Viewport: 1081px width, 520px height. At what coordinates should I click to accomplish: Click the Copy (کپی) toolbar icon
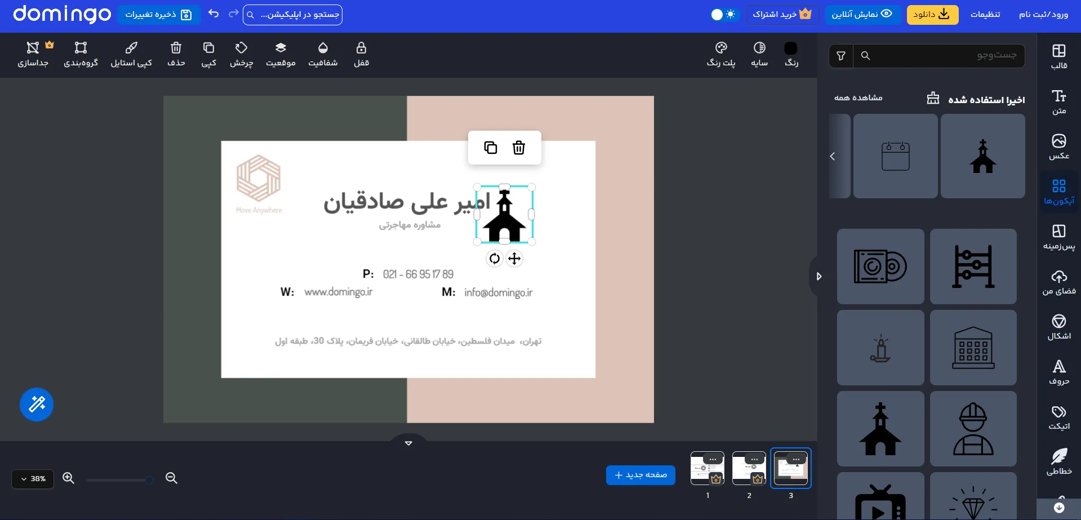pyautogui.click(x=209, y=54)
